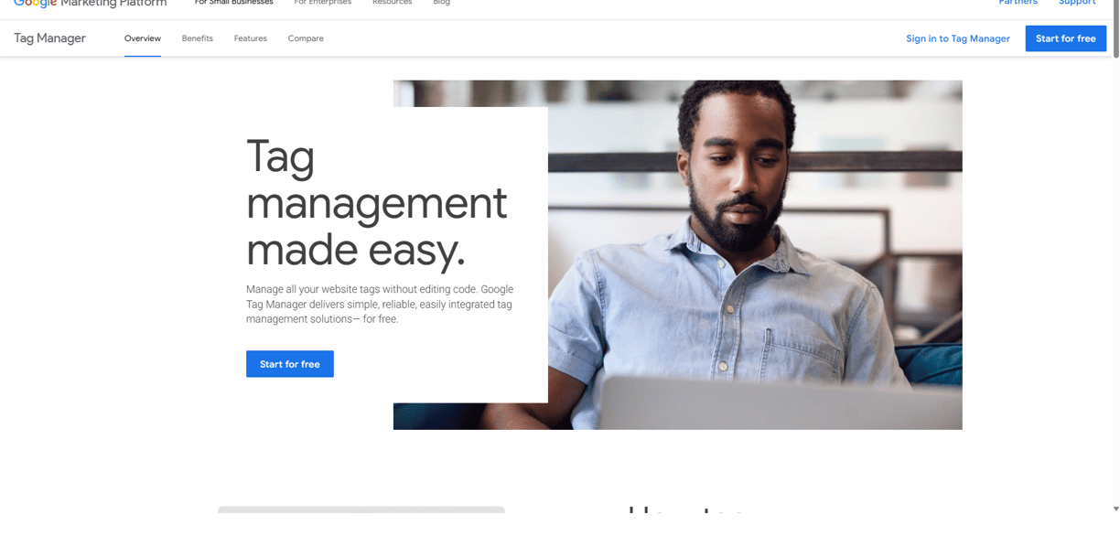Click the Tag Manager product title
This screenshot has height=547, width=1120.
pos(49,38)
